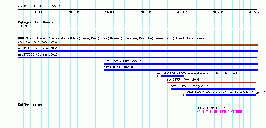
Task: Open the esv1004072 (Pang2010) label
Action: [189, 86]
